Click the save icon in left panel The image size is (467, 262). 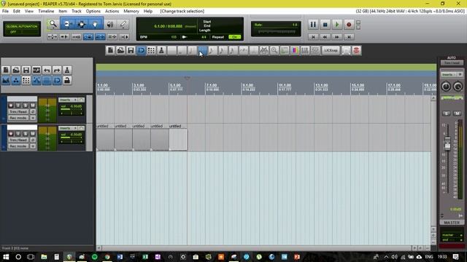click(x=26, y=70)
